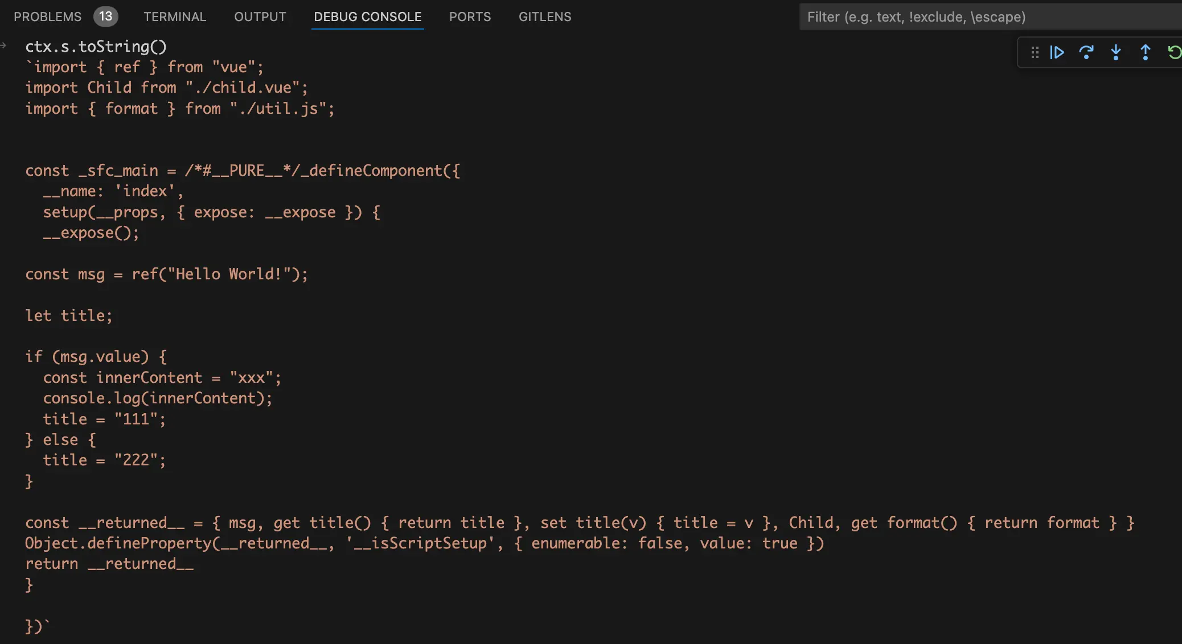This screenshot has height=644, width=1182.
Task: Click the 13 problems count badge
Action: pyautogui.click(x=105, y=16)
